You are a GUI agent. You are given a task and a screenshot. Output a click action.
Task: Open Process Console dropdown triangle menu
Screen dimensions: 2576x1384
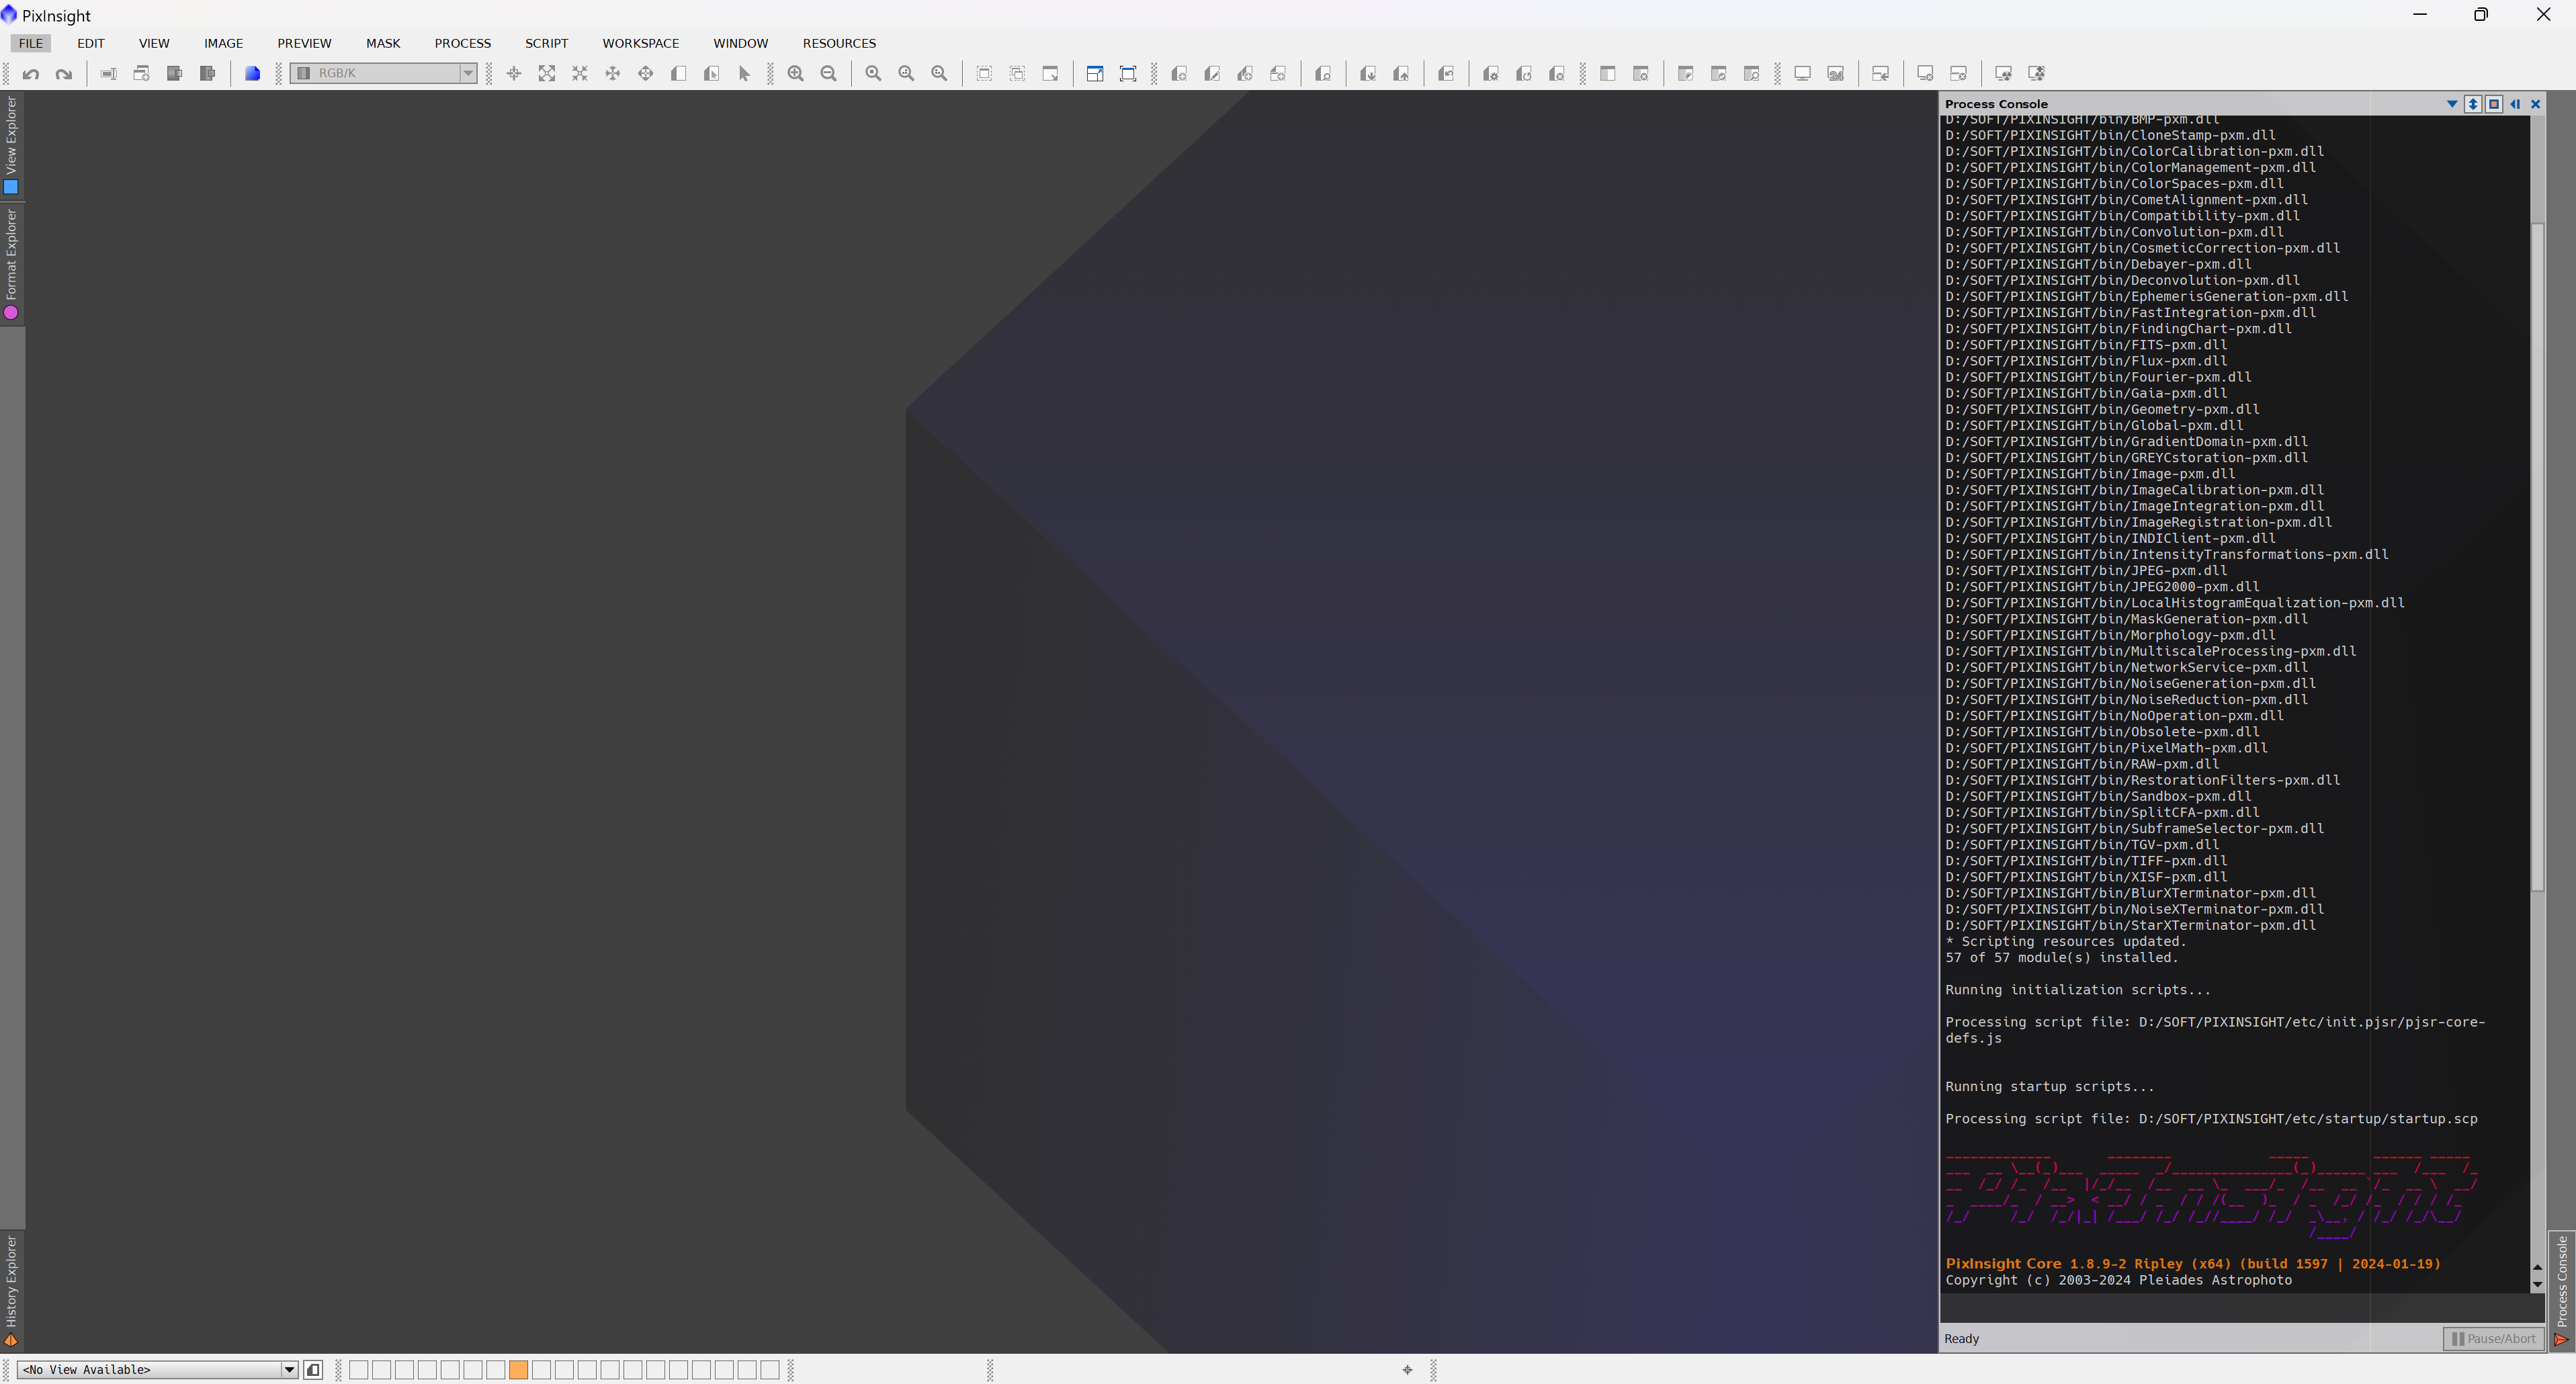point(2452,104)
